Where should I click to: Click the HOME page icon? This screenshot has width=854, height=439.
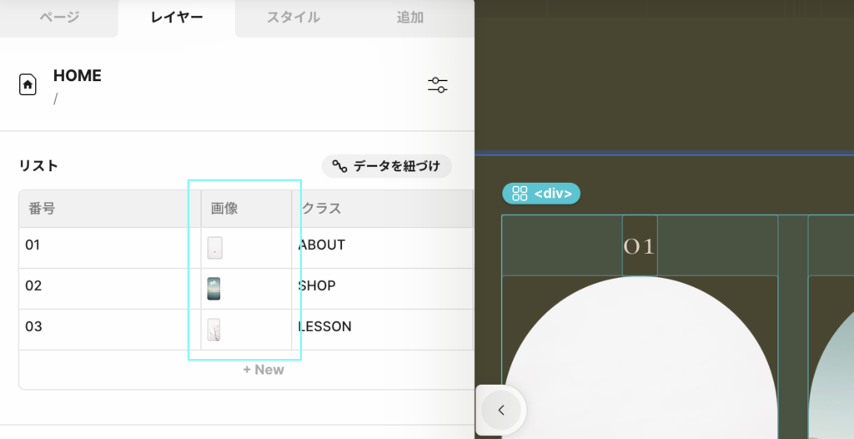click(x=28, y=85)
